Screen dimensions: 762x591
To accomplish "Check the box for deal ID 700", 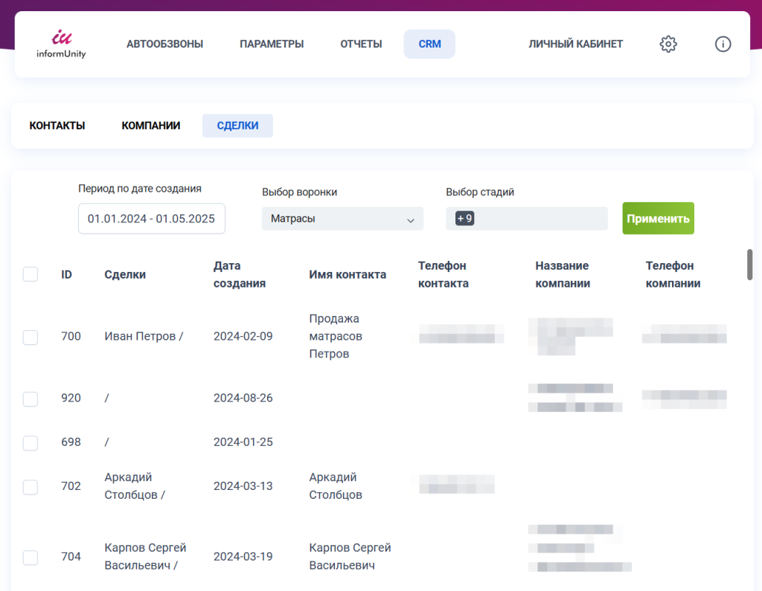I will (31, 337).
